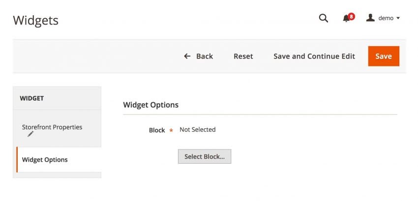Click the left arrow beside Back
The width and height of the screenshot is (418, 201).
187,56
